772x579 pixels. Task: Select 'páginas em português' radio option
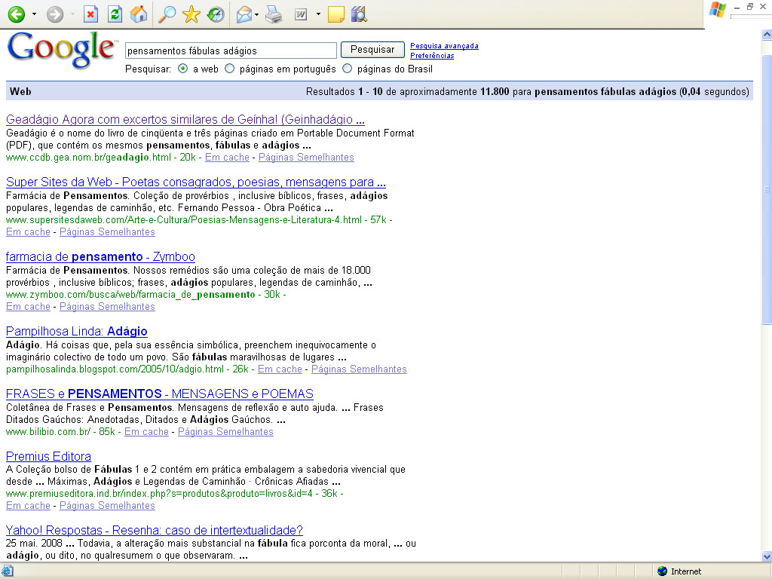click(230, 69)
